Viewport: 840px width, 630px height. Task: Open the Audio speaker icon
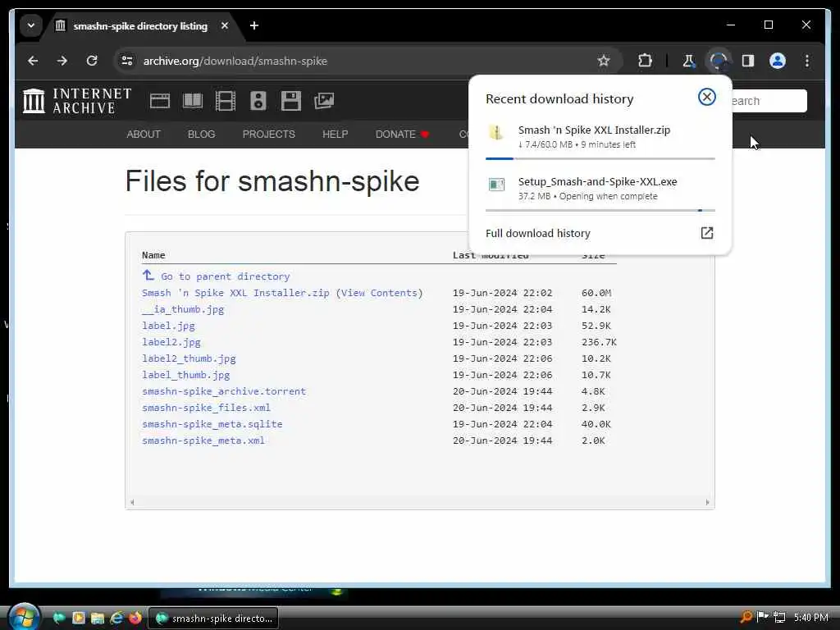(x=258, y=101)
